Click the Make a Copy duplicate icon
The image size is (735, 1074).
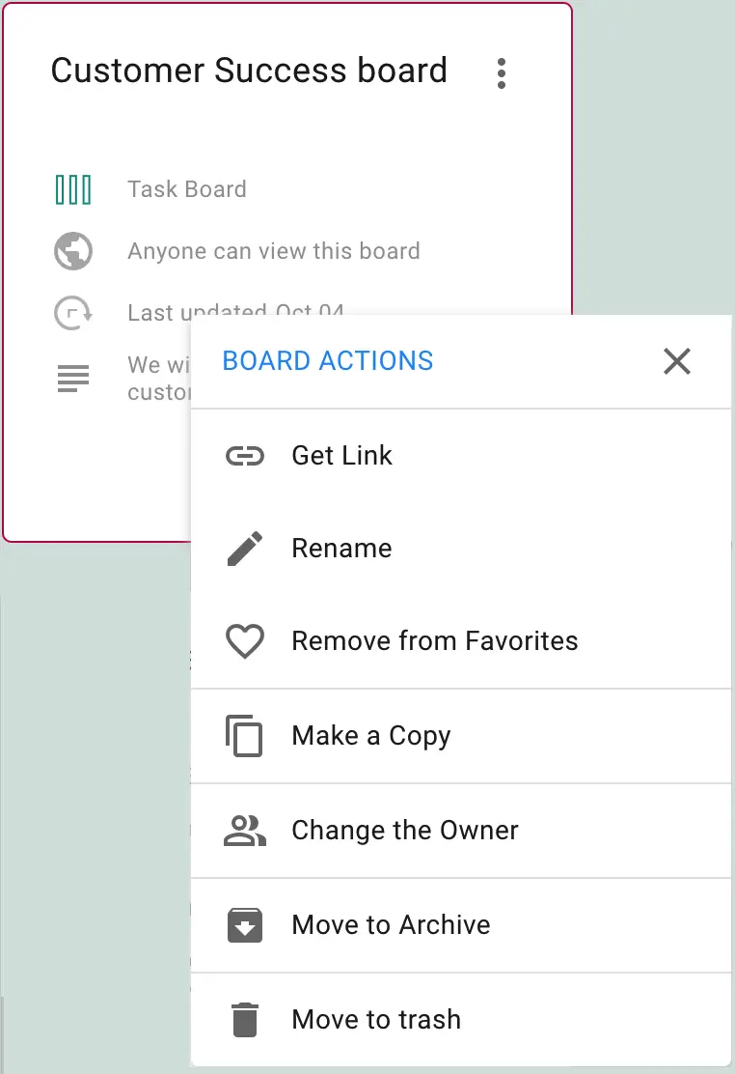tap(244, 736)
